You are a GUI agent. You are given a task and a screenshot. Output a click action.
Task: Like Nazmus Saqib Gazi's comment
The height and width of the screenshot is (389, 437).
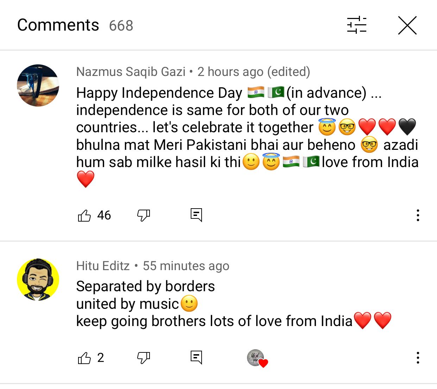tap(84, 215)
